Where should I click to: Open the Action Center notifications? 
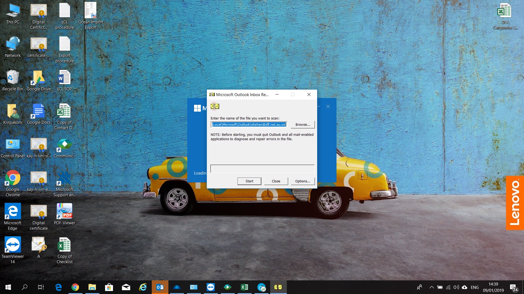click(x=514, y=287)
